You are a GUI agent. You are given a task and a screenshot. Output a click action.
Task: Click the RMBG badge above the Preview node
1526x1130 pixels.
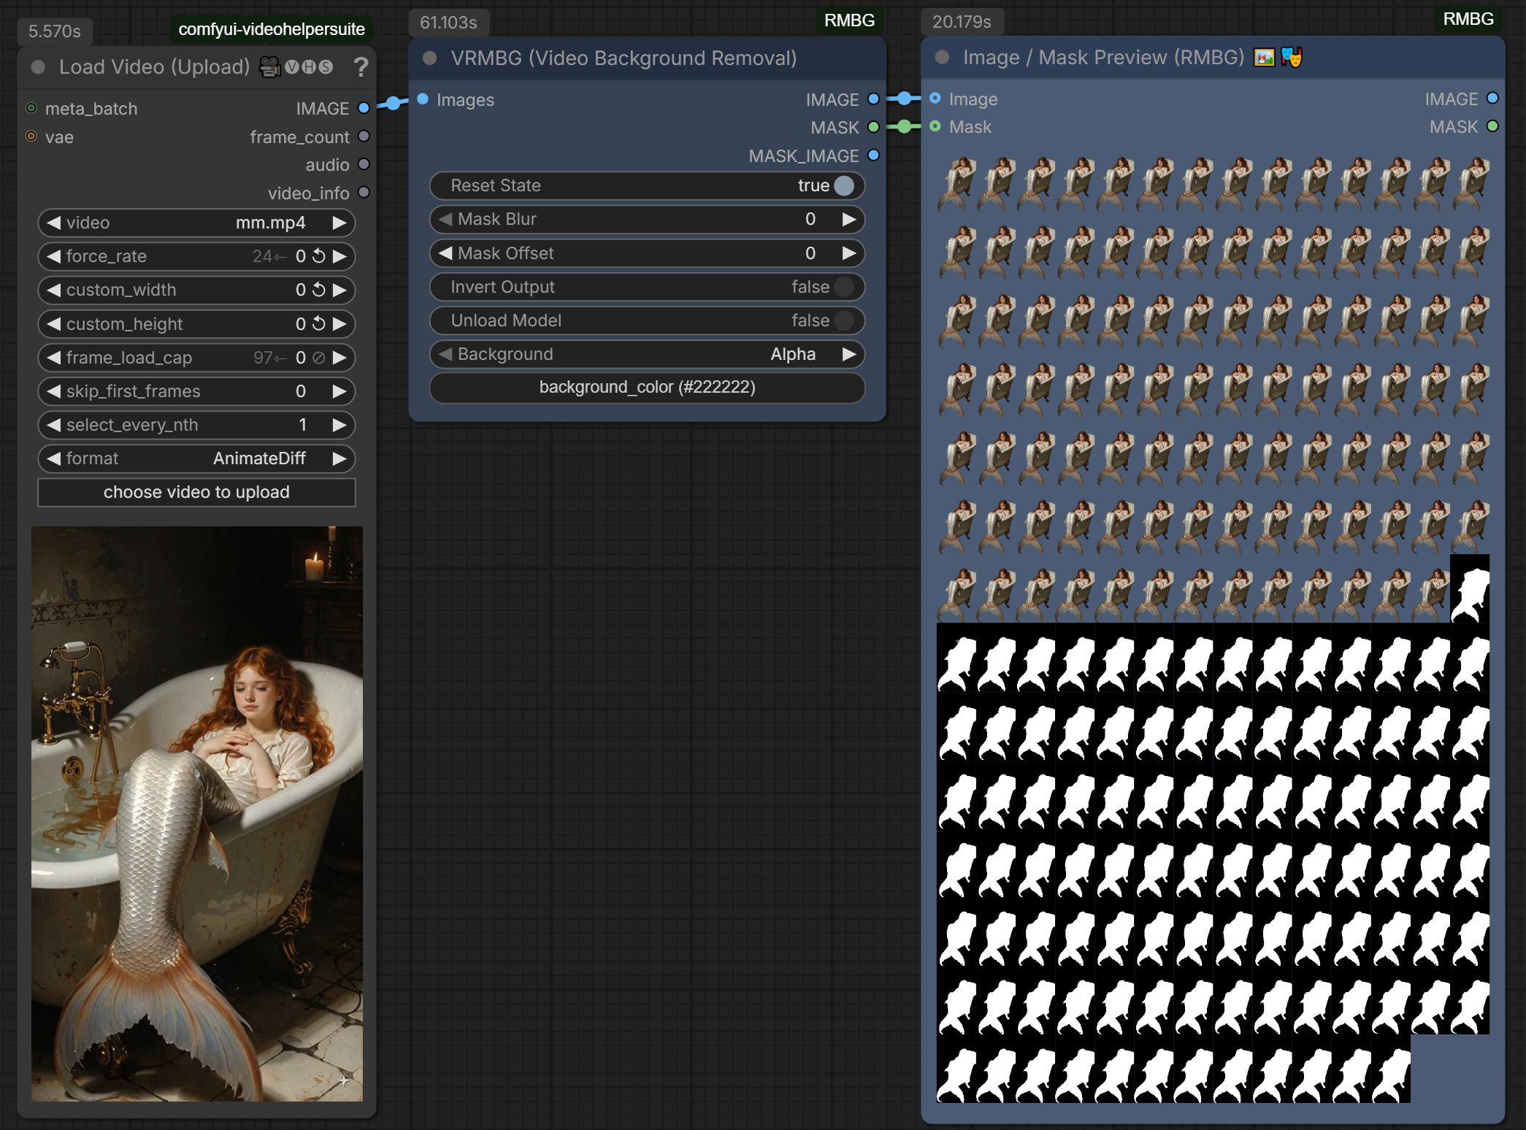(x=1468, y=19)
